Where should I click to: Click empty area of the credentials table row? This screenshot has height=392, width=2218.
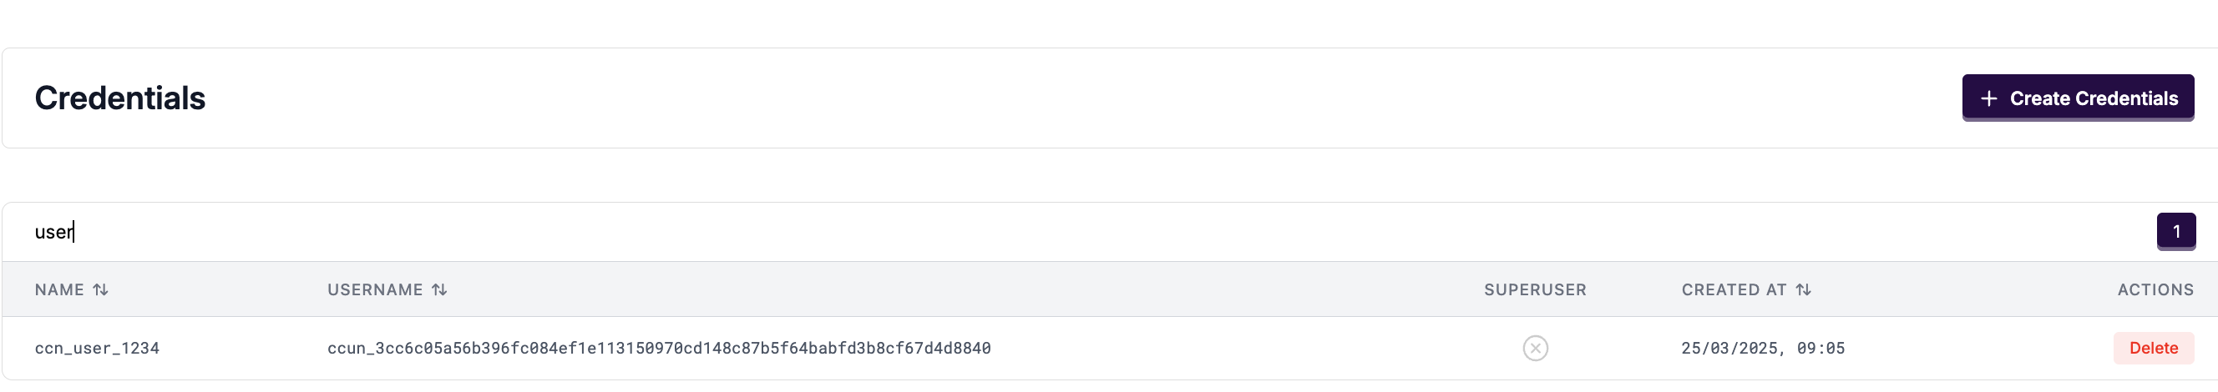pyautogui.click(x=1248, y=348)
